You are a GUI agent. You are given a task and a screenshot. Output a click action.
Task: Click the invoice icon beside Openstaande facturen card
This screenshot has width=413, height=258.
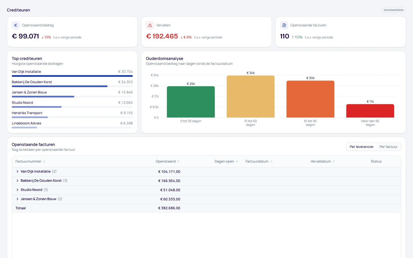tap(284, 25)
